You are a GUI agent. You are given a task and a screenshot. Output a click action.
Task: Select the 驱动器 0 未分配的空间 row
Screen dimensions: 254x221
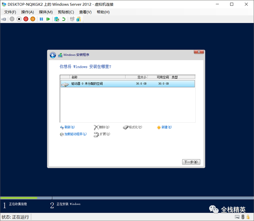pos(128,84)
